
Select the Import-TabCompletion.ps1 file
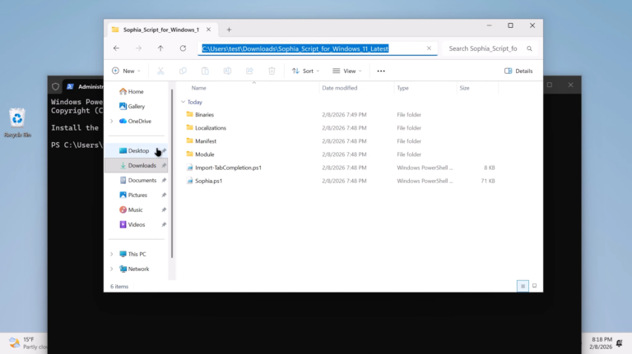341,168
